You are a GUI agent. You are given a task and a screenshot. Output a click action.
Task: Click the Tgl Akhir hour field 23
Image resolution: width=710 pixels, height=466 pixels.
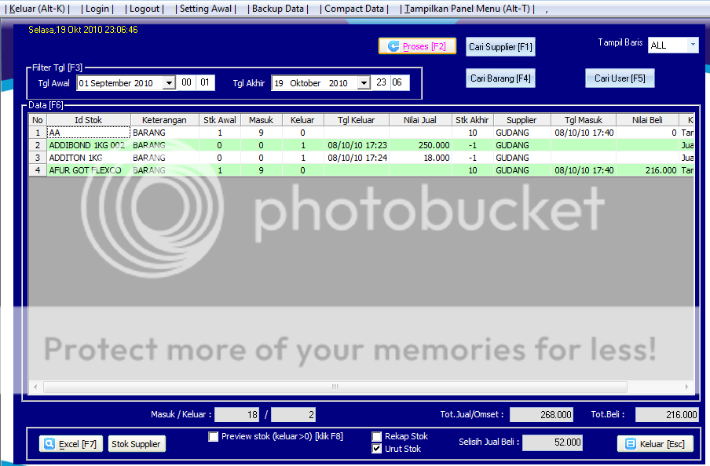point(381,82)
